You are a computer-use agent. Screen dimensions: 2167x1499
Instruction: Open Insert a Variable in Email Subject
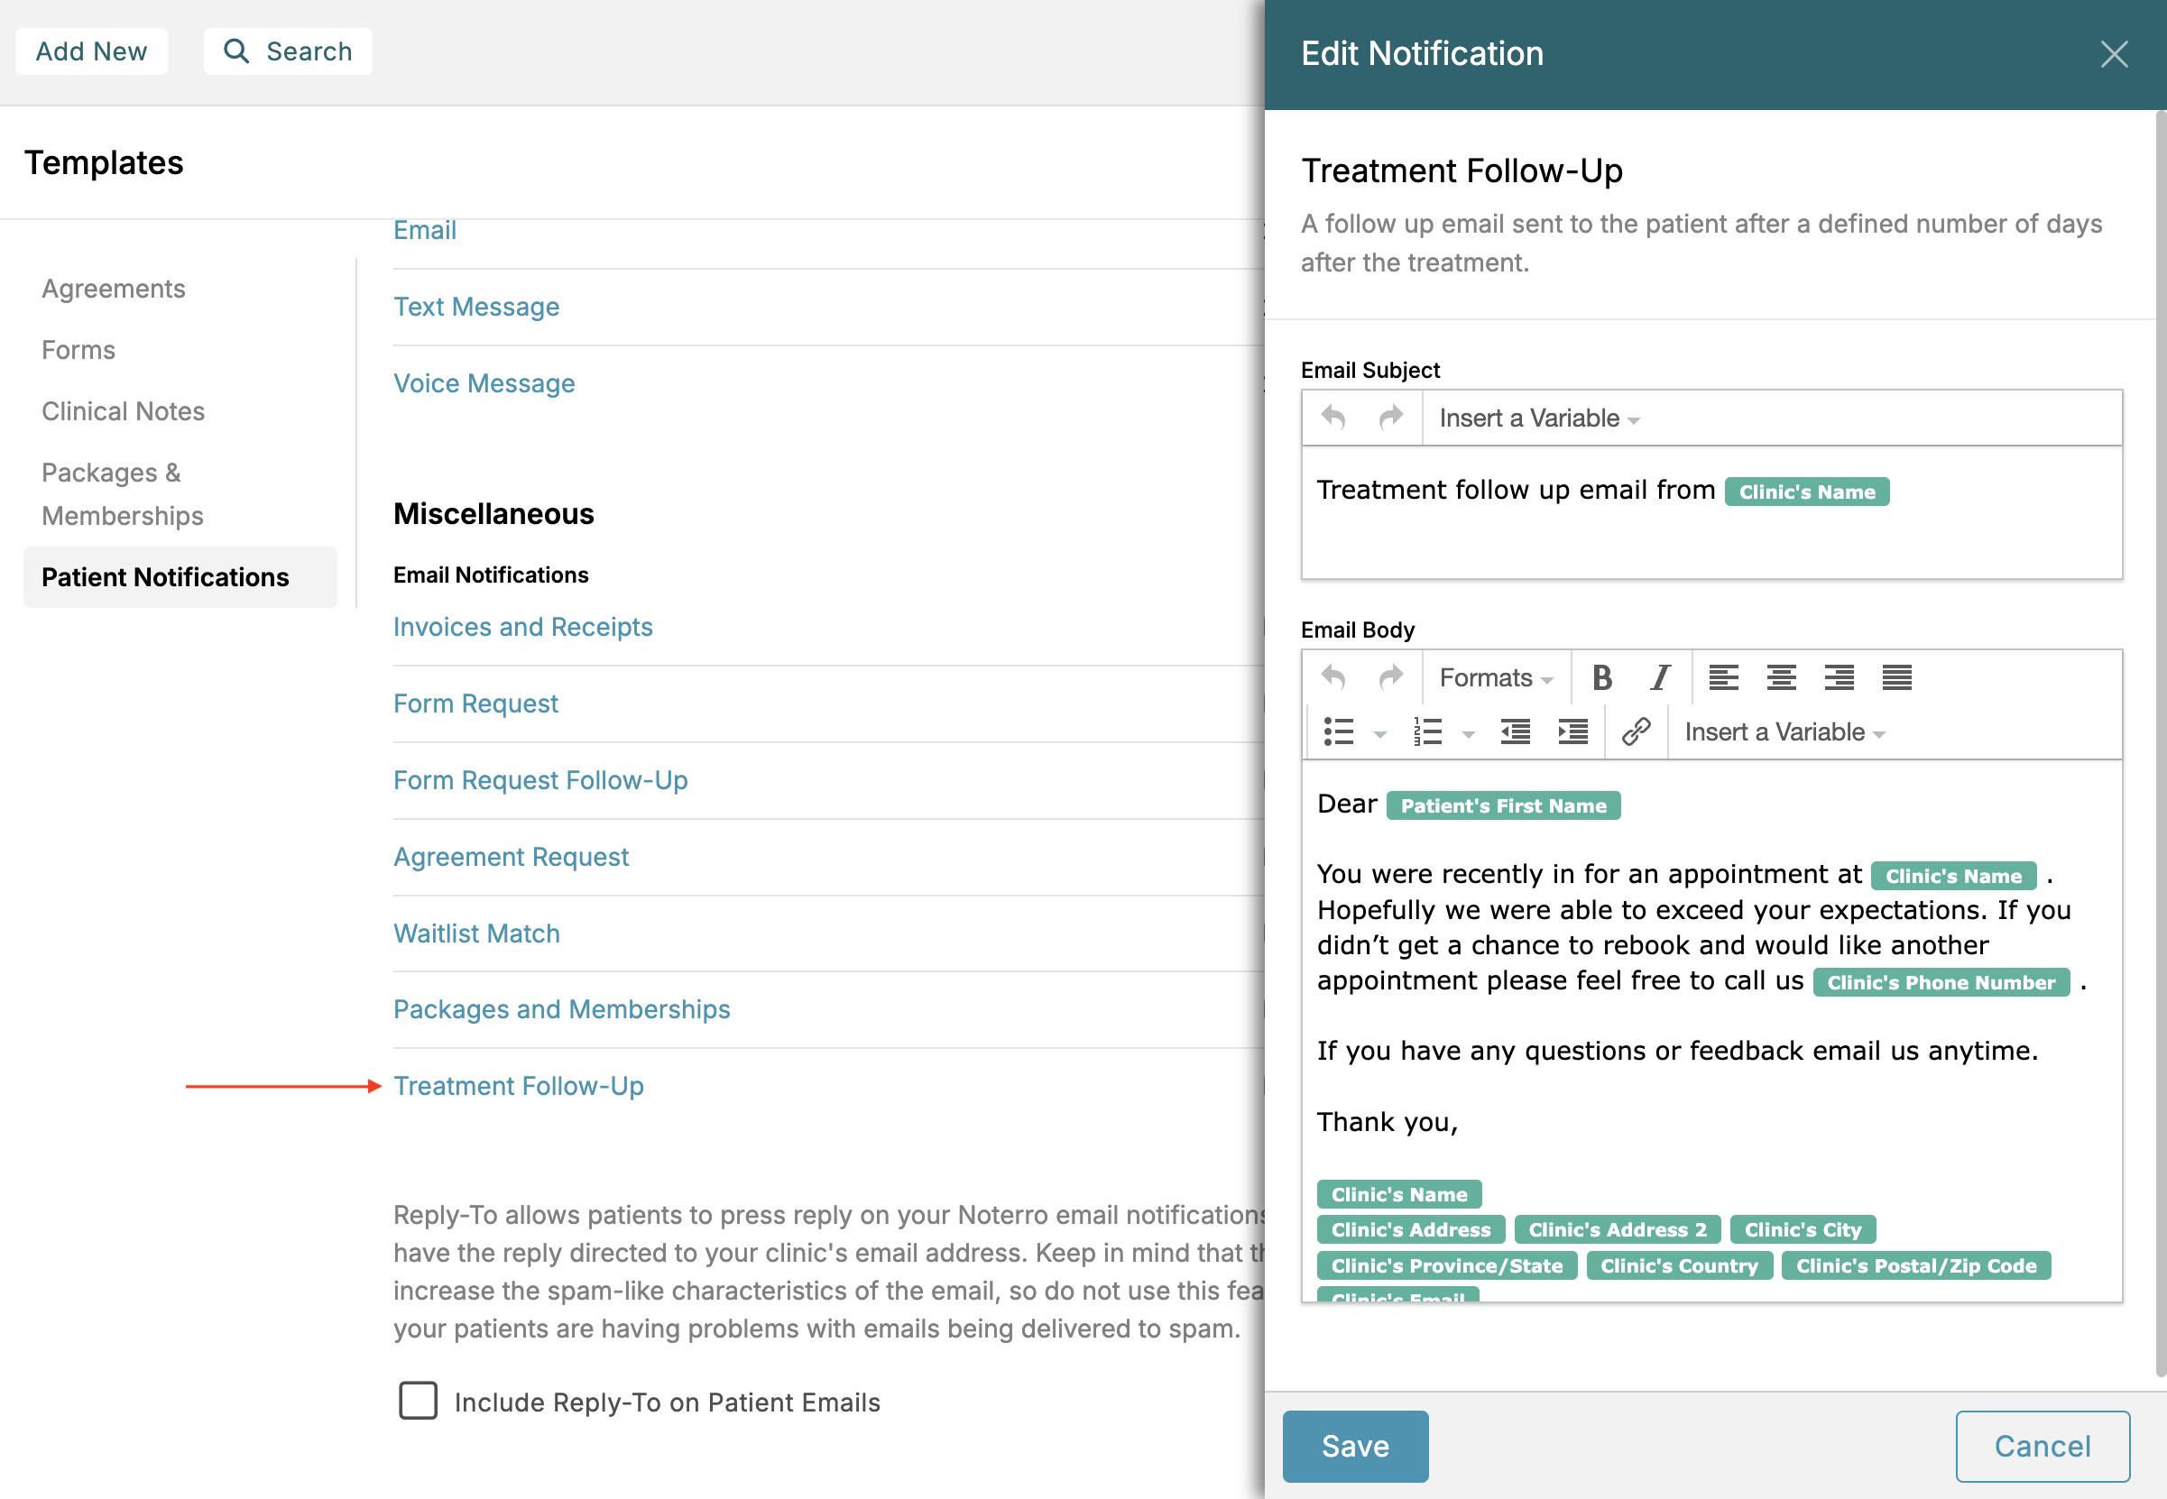(x=1538, y=418)
